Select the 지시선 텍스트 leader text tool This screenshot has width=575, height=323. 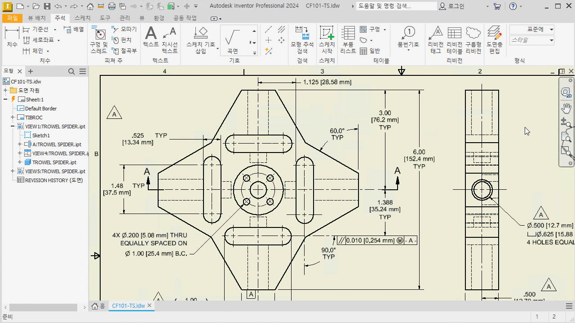170,39
